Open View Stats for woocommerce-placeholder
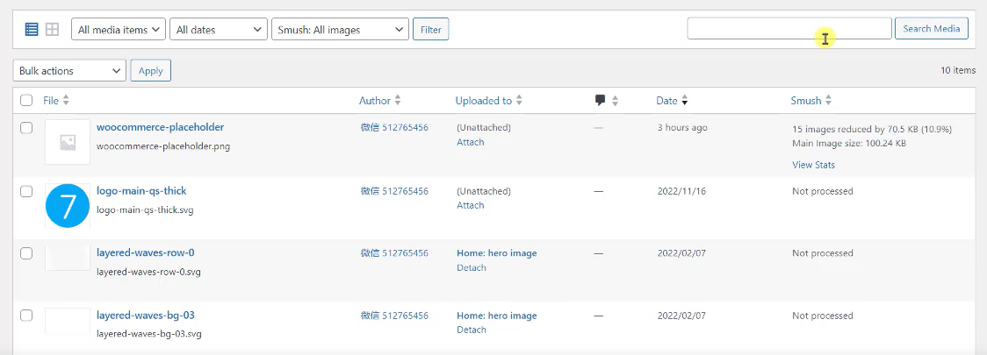 tap(813, 165)
